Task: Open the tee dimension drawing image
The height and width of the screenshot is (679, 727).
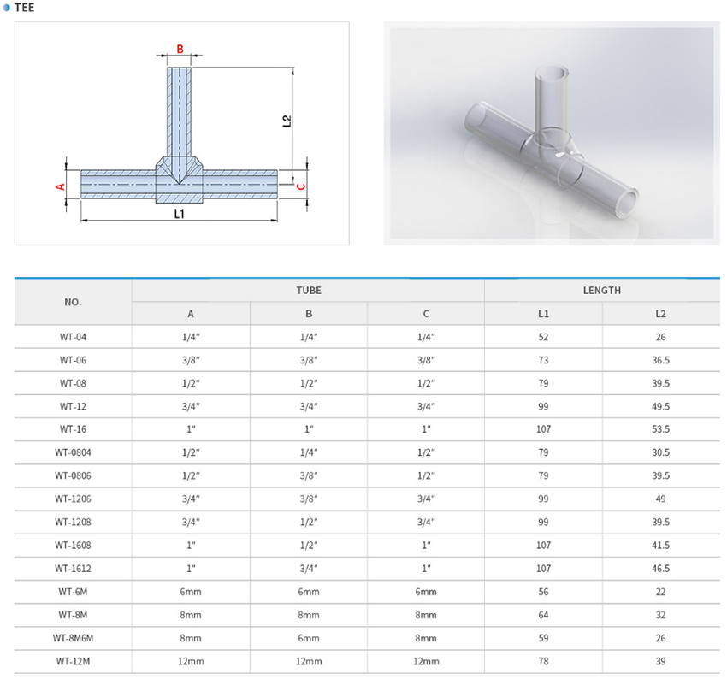Action: 181,133
